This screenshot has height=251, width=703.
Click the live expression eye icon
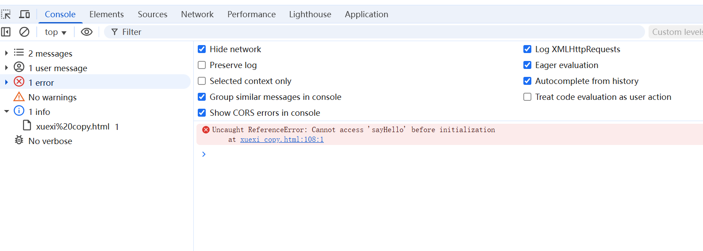click(x=87, y=32)
